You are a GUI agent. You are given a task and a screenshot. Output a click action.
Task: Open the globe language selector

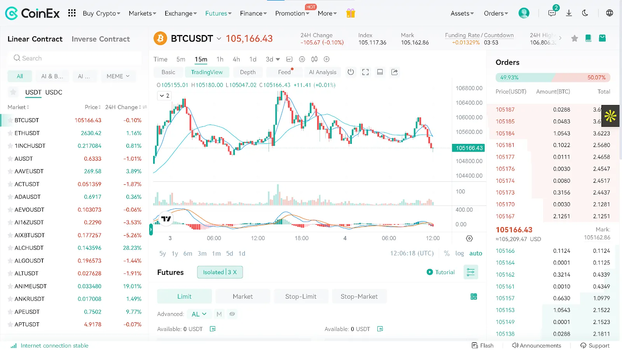point(610,13)
